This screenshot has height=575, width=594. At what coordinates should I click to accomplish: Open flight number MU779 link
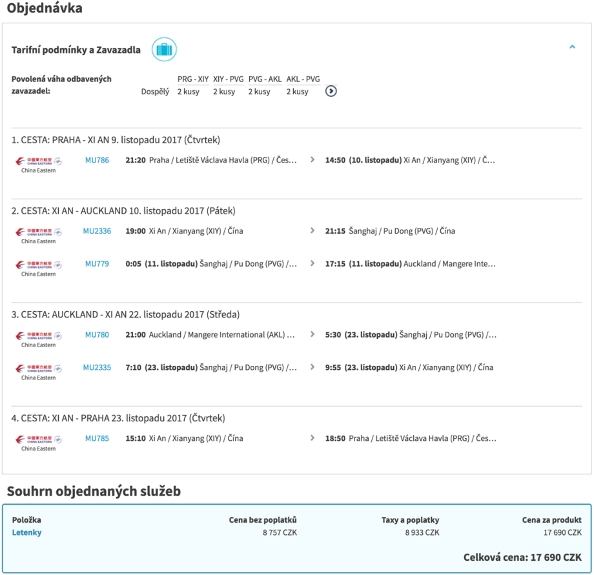click(97, 264)
